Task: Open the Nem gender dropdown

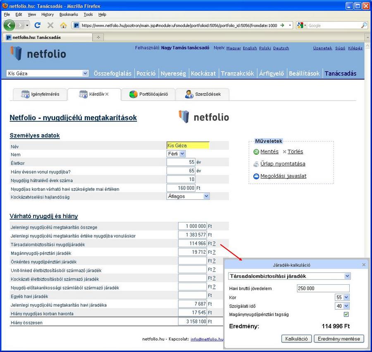Action: click(176, 154)
